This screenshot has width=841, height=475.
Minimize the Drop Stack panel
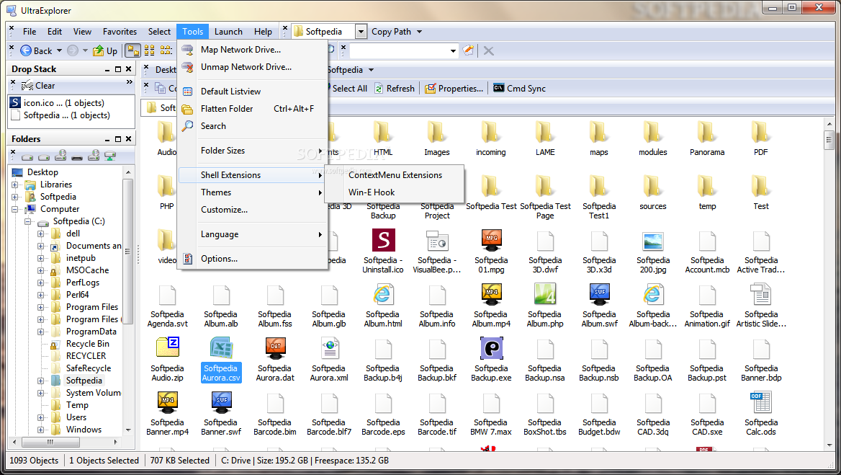pyautogui.click(x=107, y=69)
